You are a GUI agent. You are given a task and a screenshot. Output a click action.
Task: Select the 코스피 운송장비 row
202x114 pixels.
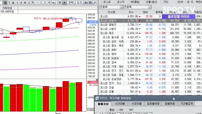point(151,79)
